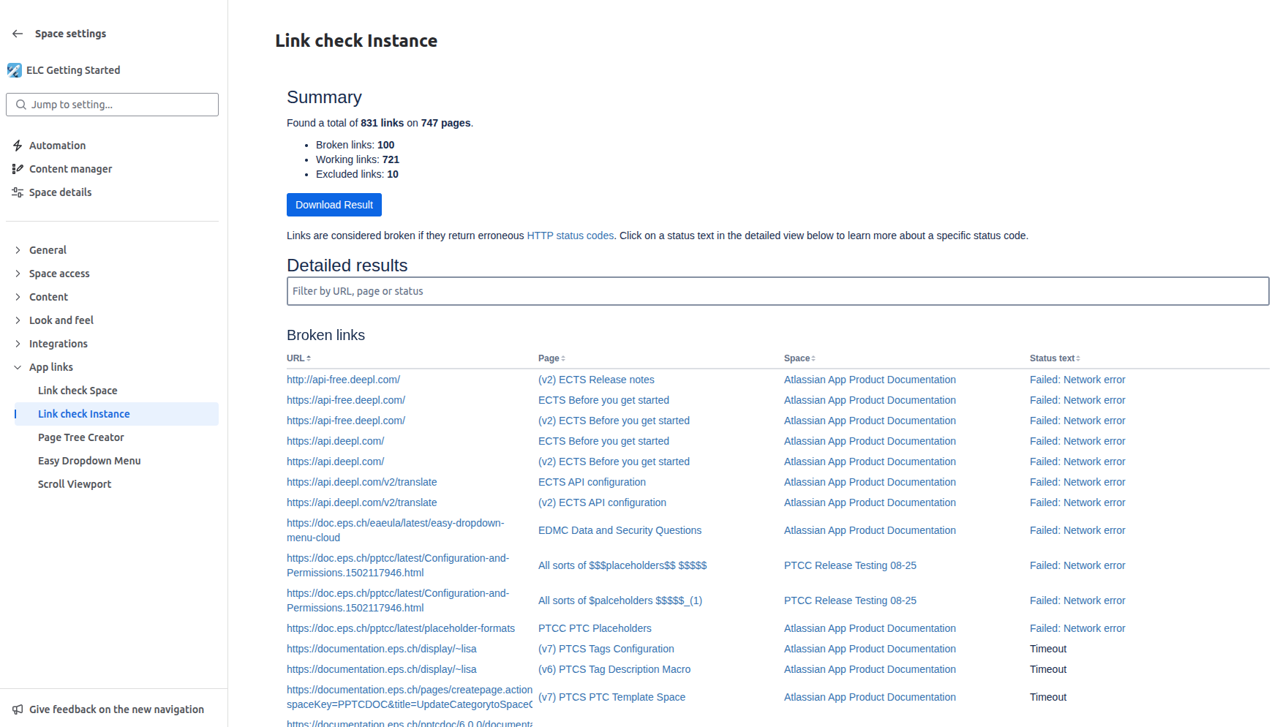The width and height of the screenshot is (1280, 727).
Task: Sort table by Status text column arrows
Action: [1078, 358]
